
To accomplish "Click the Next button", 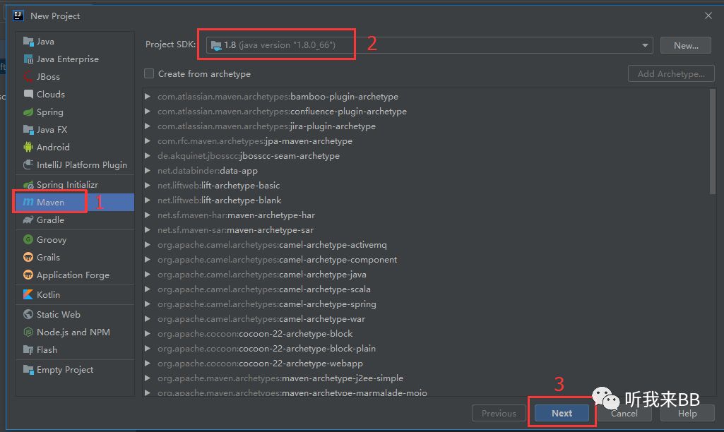I will pyautogui.click(x=562, y=413).
